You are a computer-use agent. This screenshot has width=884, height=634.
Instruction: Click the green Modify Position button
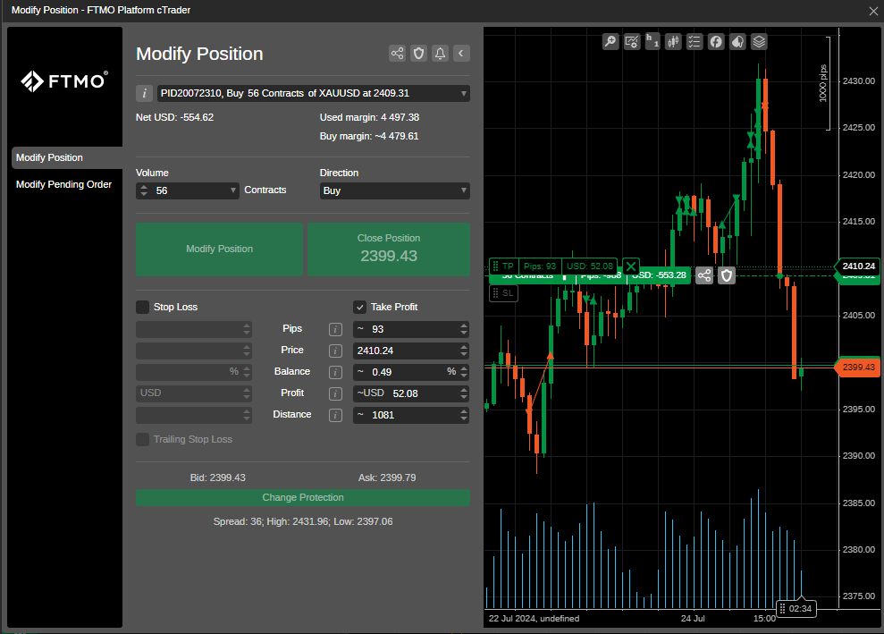[x=219, y=249]
